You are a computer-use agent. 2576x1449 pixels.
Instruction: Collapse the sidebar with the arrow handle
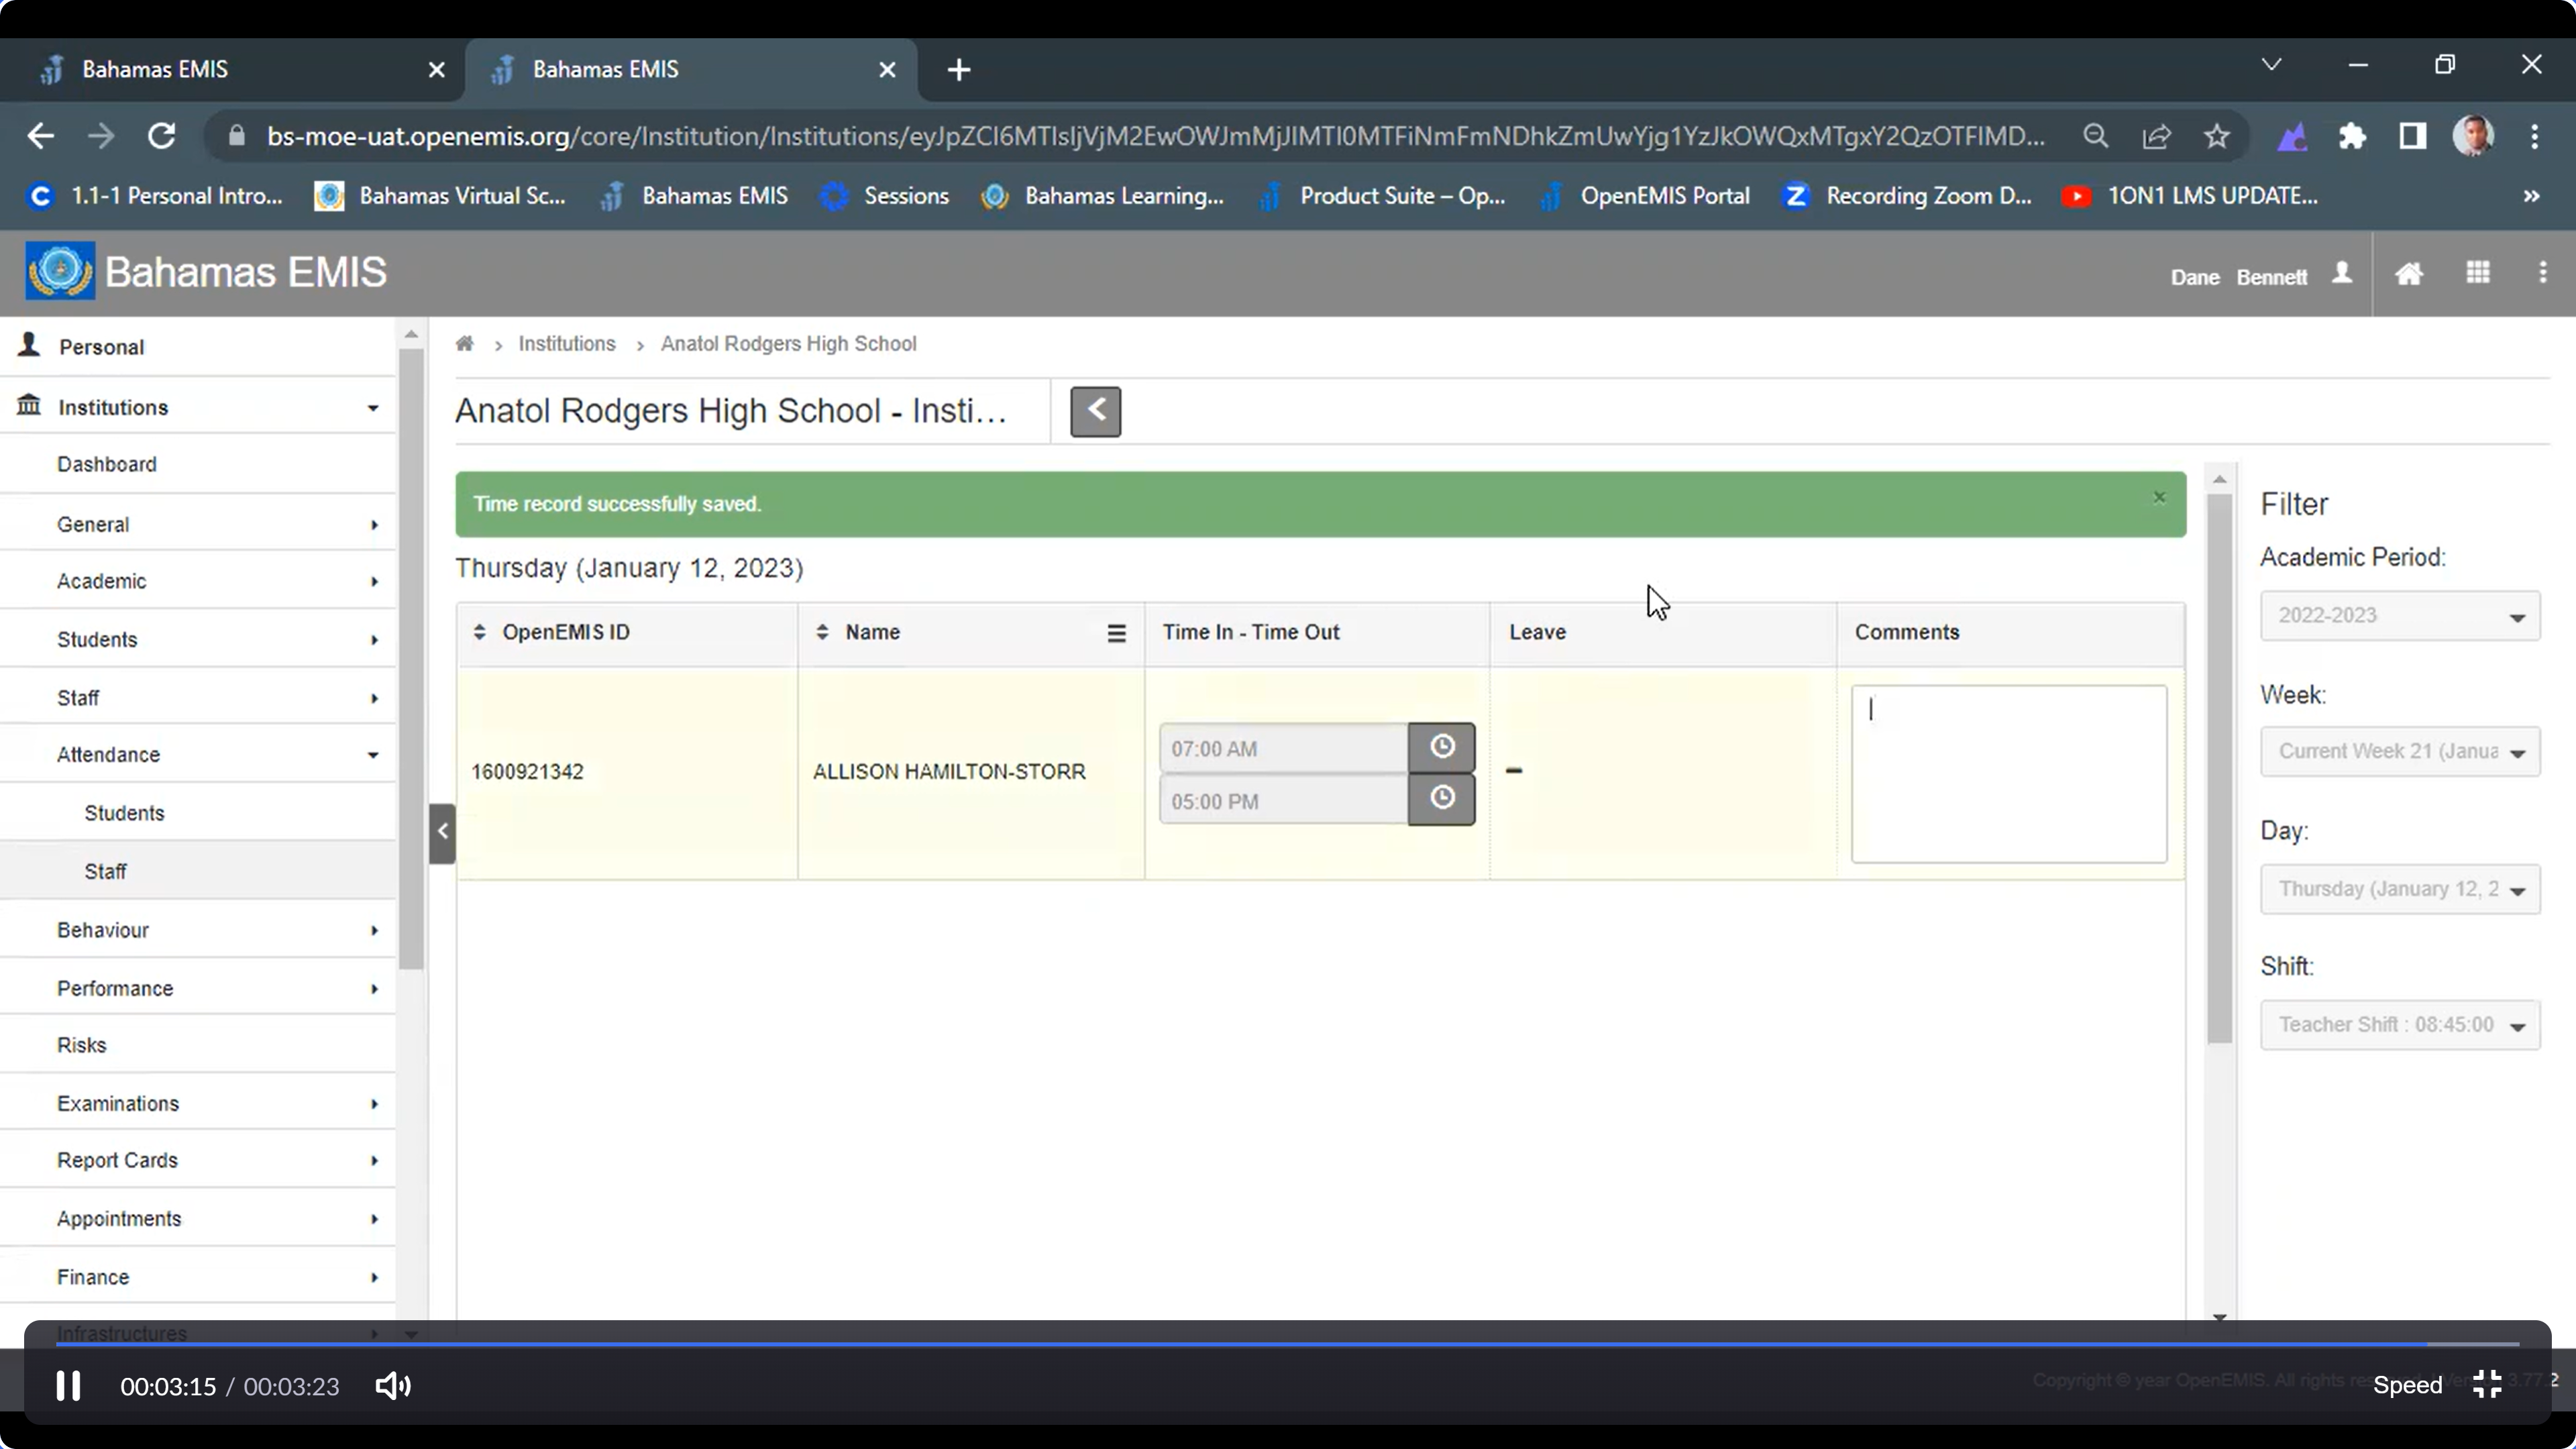pyautogui.click(x=443, y=833)
